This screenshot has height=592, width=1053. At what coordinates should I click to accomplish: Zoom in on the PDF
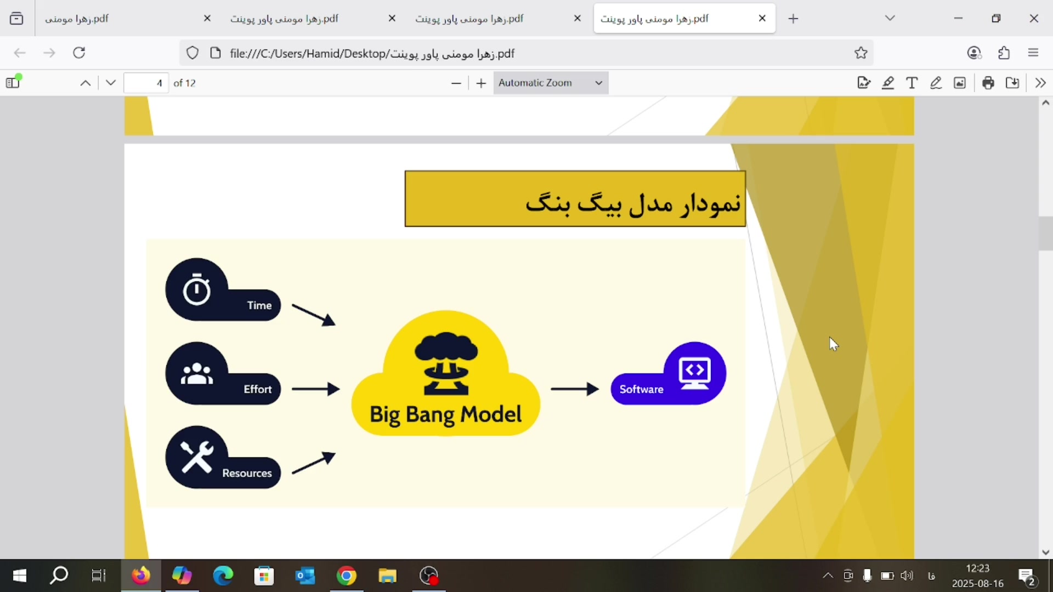tap(481, 83)
